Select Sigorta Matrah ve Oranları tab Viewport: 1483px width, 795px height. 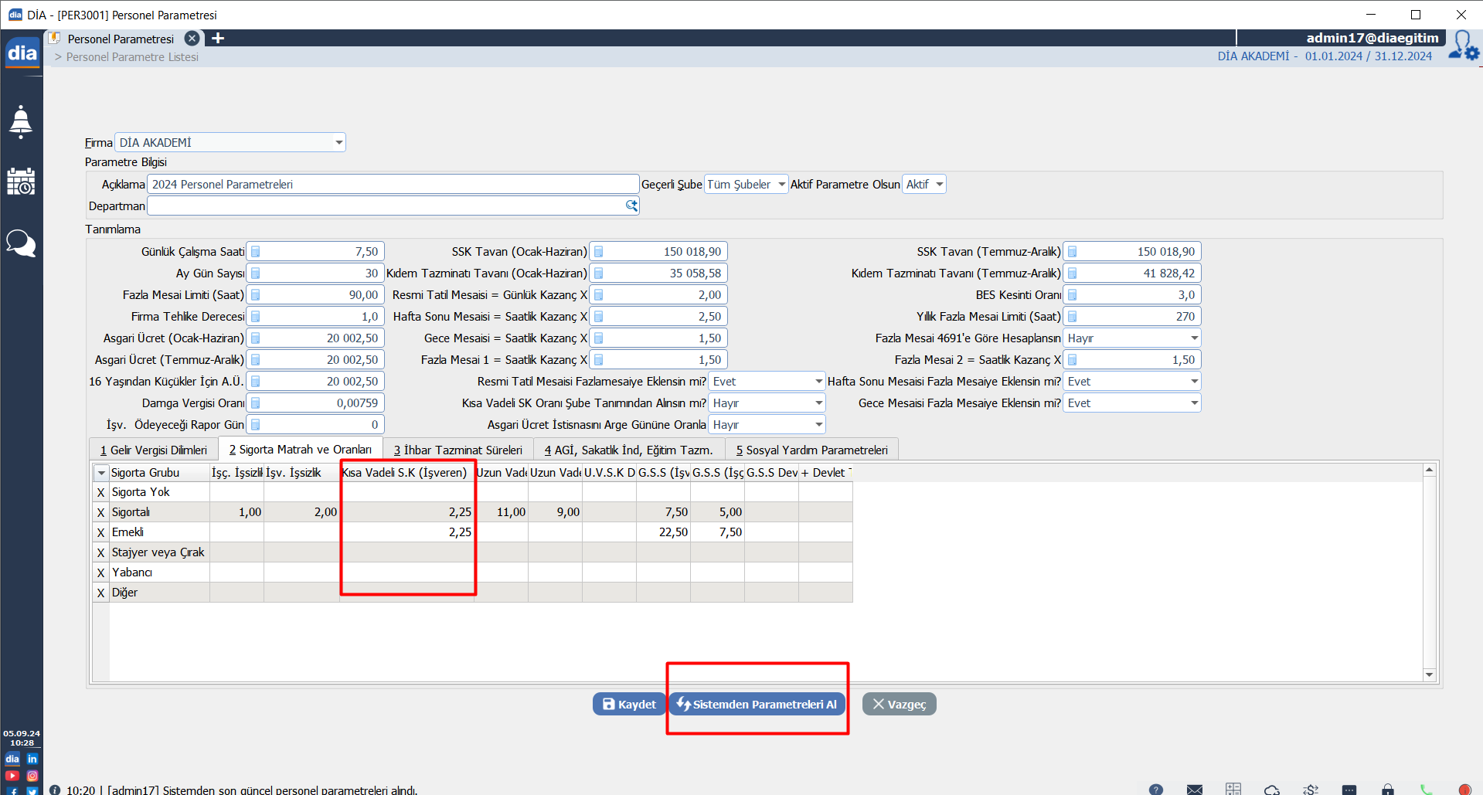301,449
